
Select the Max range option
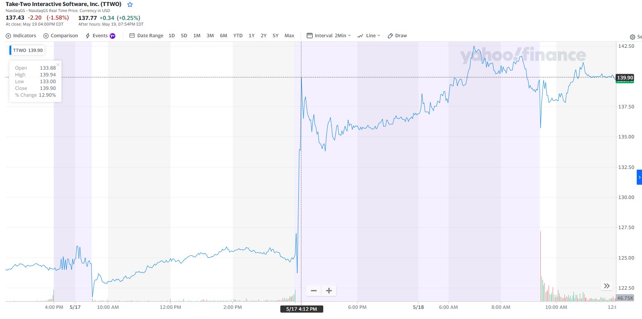[x=289, y=36]
